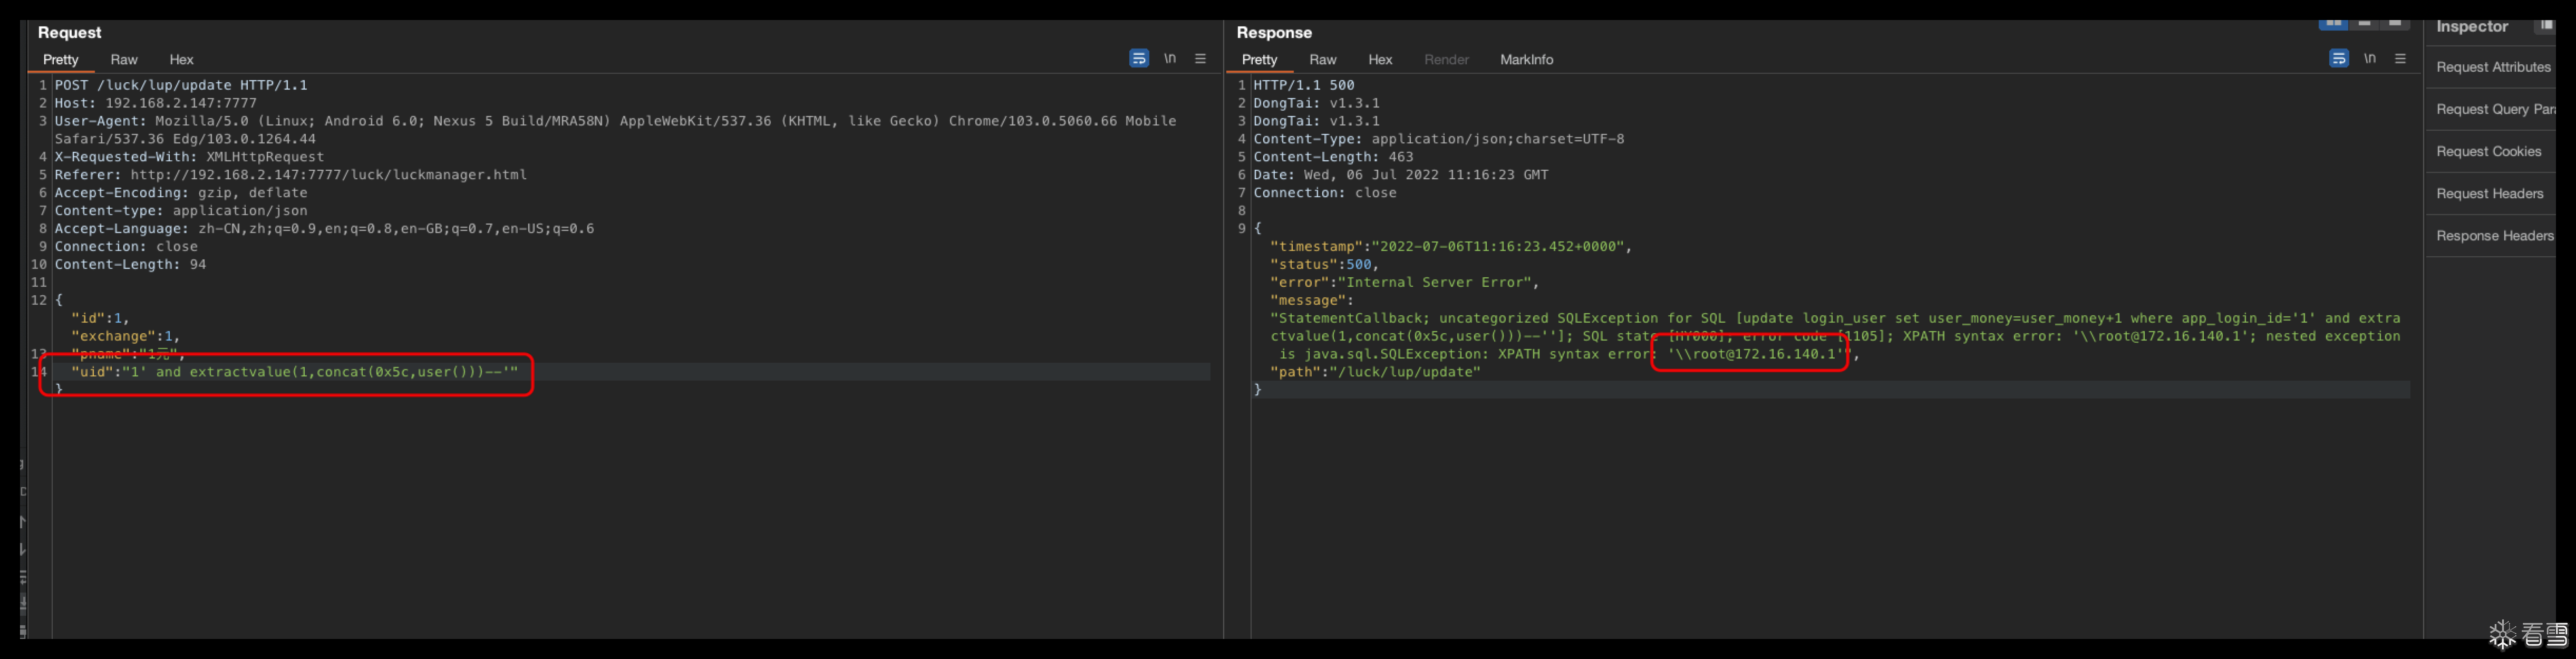Click the request Connection: close line
This screenshot has height=659, width=2576.
click(x=126, y=247)
